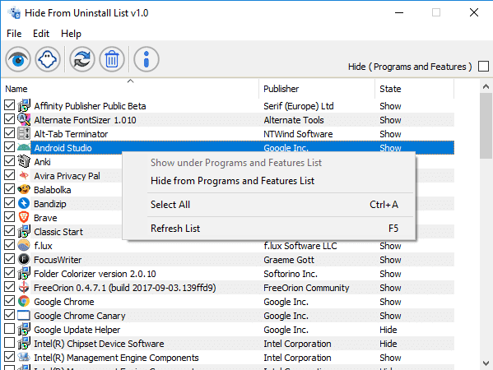Click the NTWind Software publisher cell

[298, 134]
